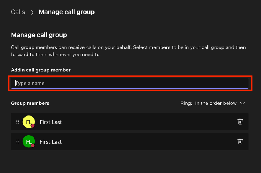
Task: Go back to Calls via breadcrumb
Action: pyautogui.click(x=18, y=12)
